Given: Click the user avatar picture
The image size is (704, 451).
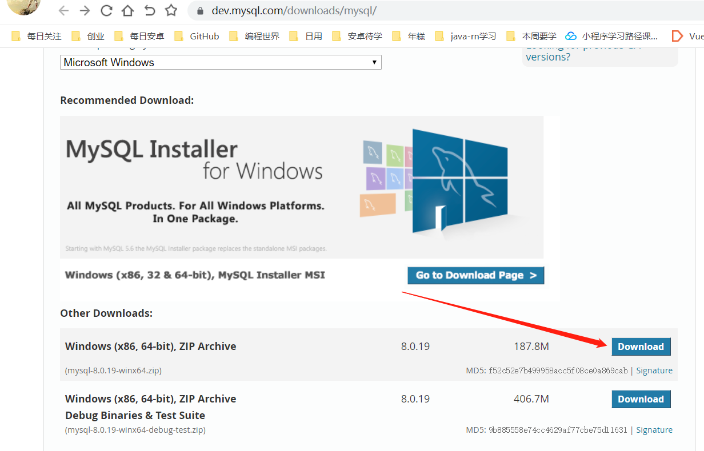Looking at the screenshot, I should coord(25,6).
